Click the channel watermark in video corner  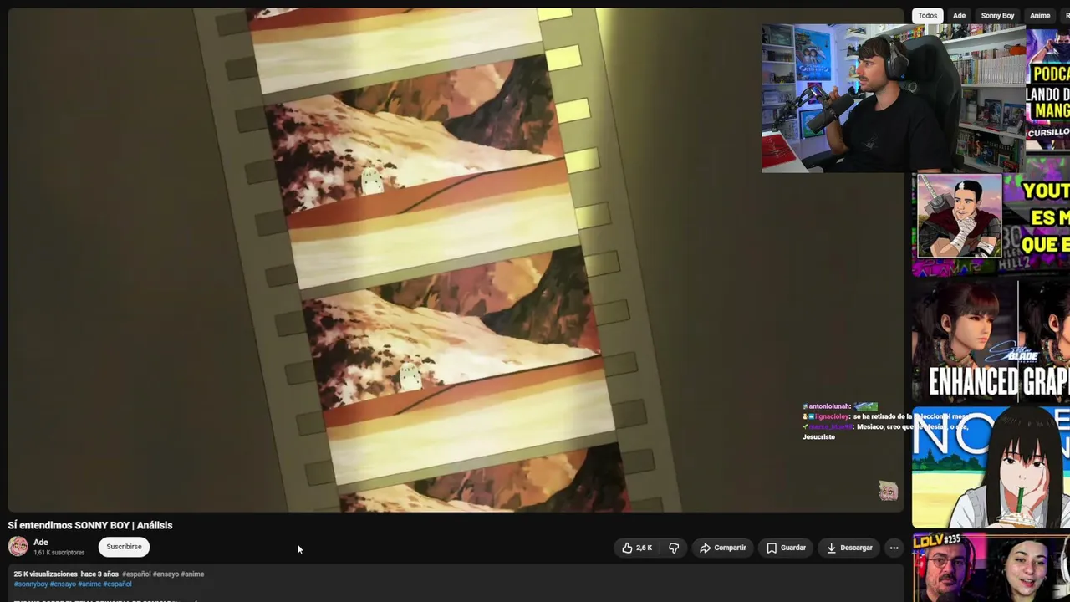888,491
